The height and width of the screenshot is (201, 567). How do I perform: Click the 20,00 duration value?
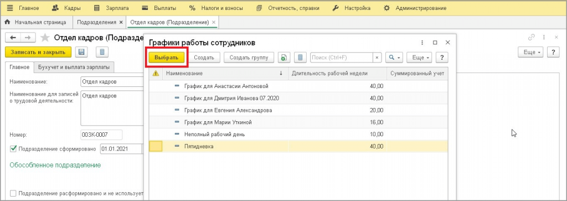point(377,110)
